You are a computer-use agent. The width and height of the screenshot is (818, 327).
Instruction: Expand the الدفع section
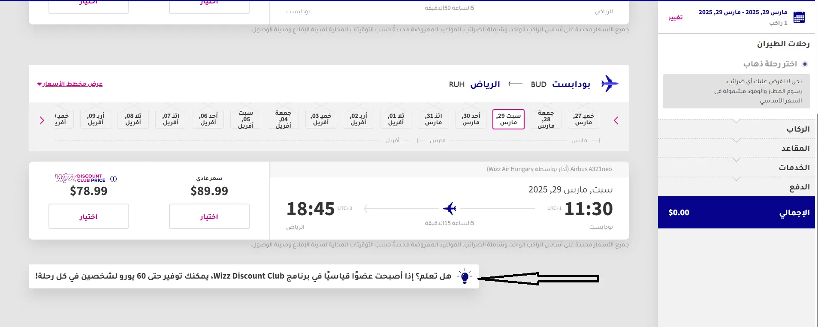tap(736, 187)
